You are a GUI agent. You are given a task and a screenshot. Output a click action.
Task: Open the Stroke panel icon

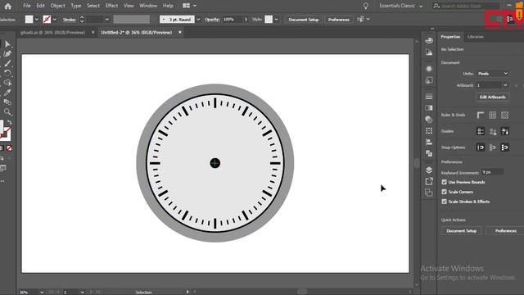(429, 97)
